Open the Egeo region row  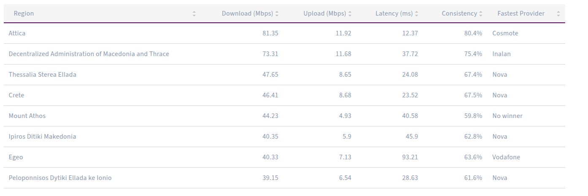pyautogui.click(x=16, y=157)
